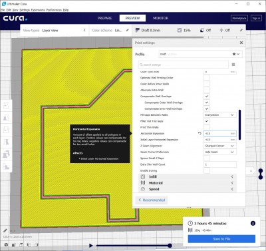This screenshot has width=266, height=251.
Task: Expand the Material settings category
Action: click(188, 183)
